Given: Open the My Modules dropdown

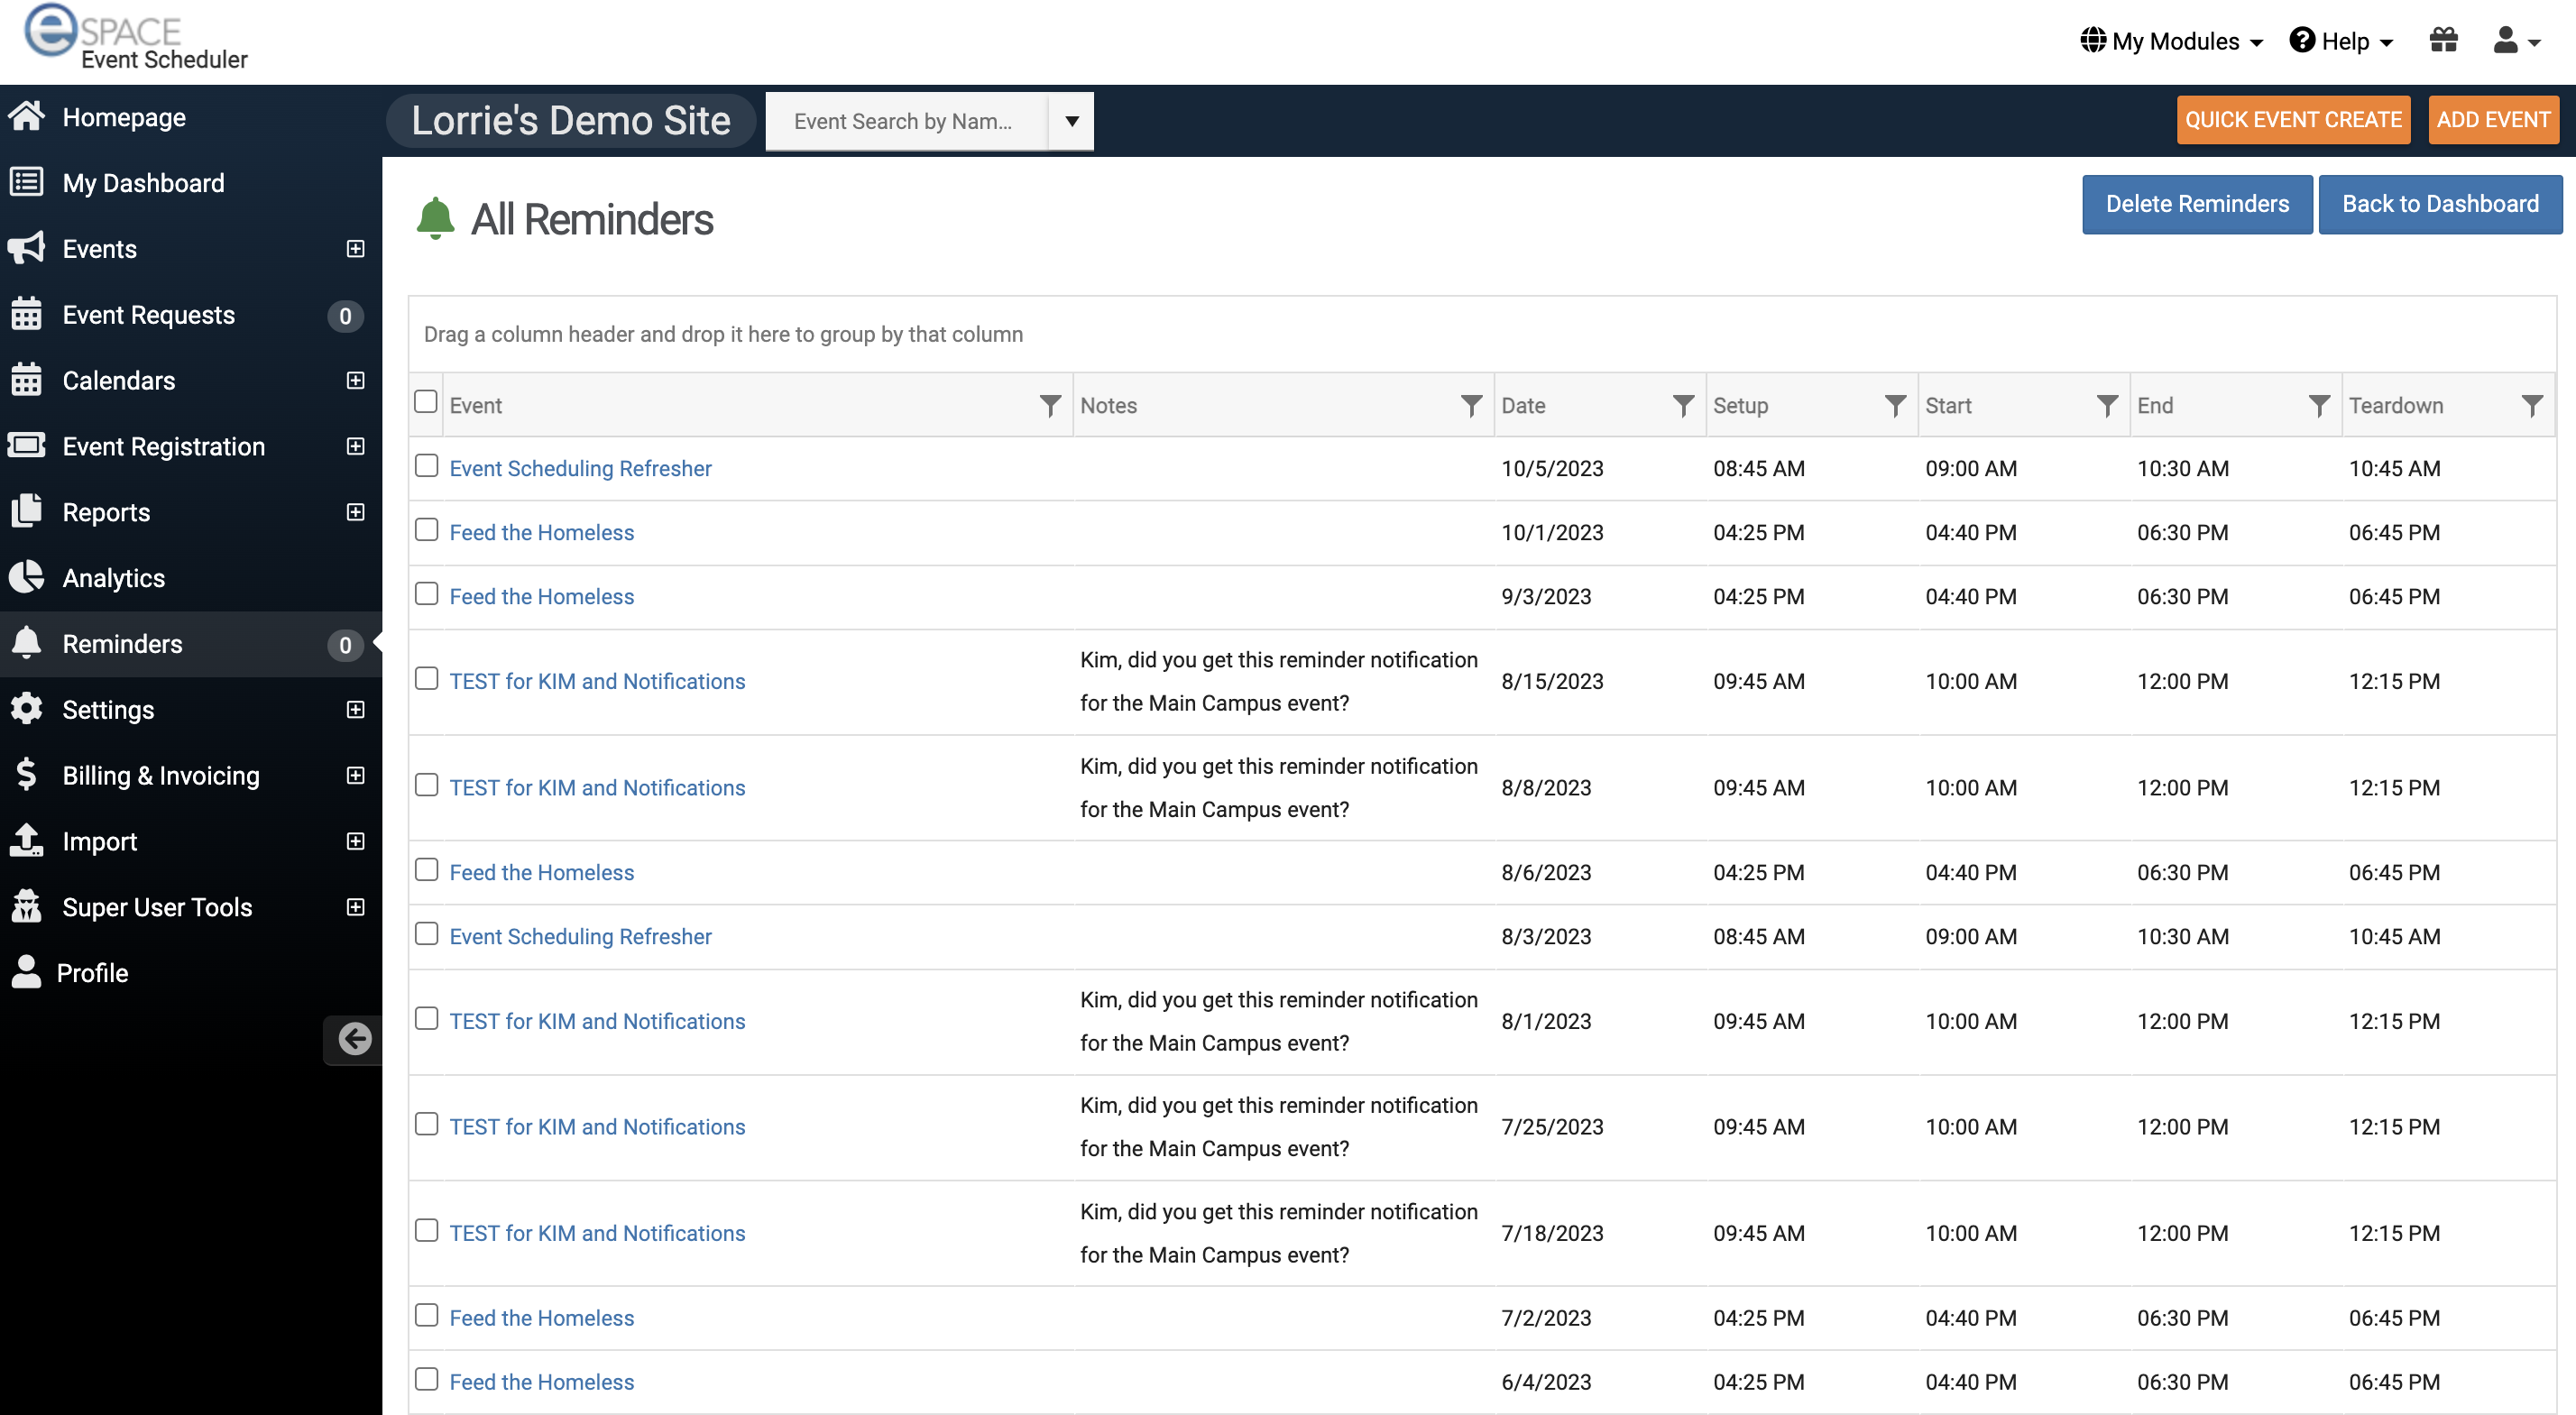Looking at the screenshot, I should [2172, 41].
